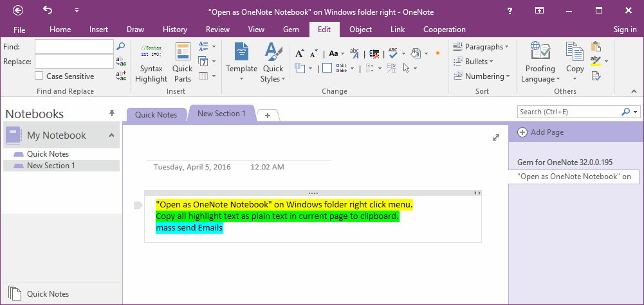644x305 pixels.
Task: Click the Template document icon
Action: (x=241, y=52)
